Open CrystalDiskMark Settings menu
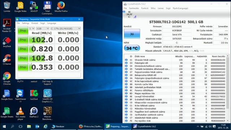This screenshot has width=231, height=130. point(26,23)
